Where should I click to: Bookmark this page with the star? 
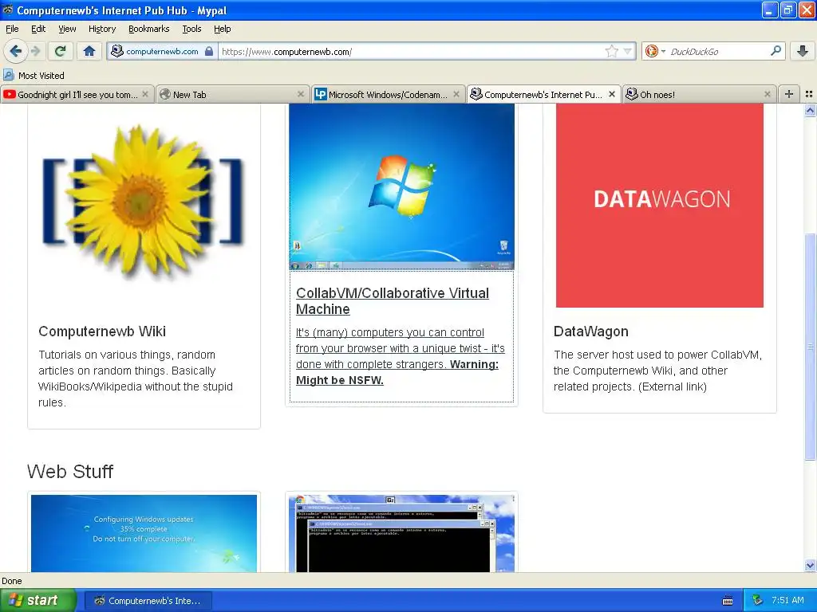[x=611, y=51]
